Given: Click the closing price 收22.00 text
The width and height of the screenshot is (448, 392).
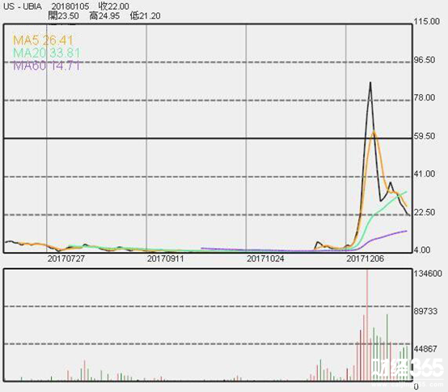Looking at the screenshot, I should click(x=113, y=6).
